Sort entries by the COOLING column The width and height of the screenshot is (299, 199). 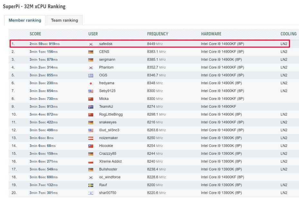point(288,34)
